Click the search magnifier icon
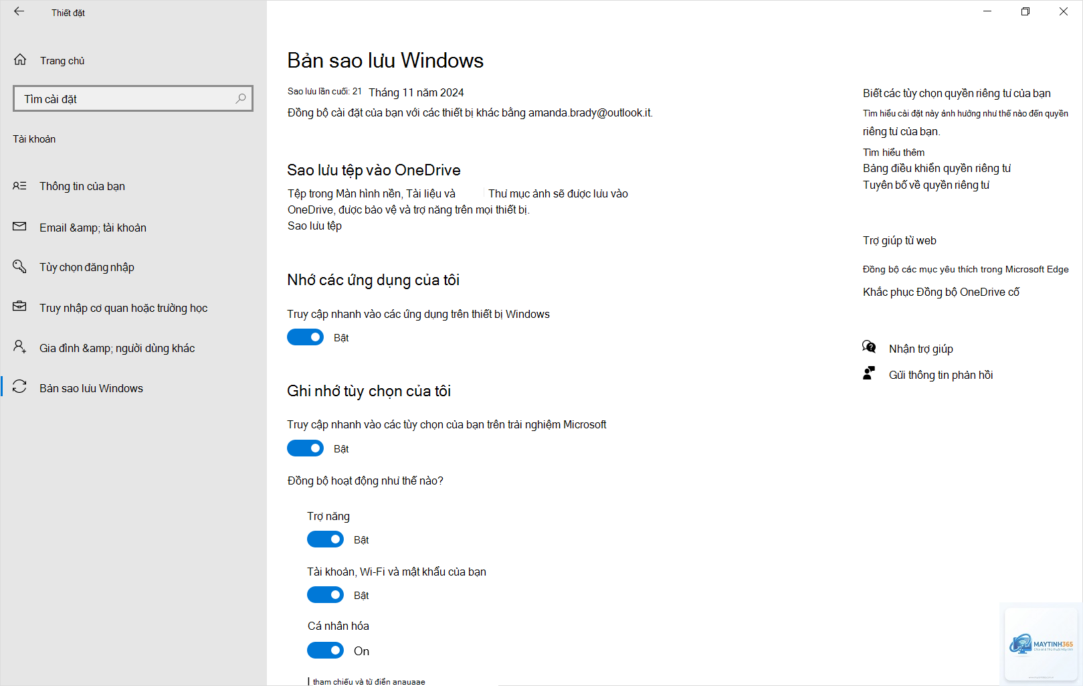The width and height of the screenshot is (1083, 686). (x=241, y=98)
